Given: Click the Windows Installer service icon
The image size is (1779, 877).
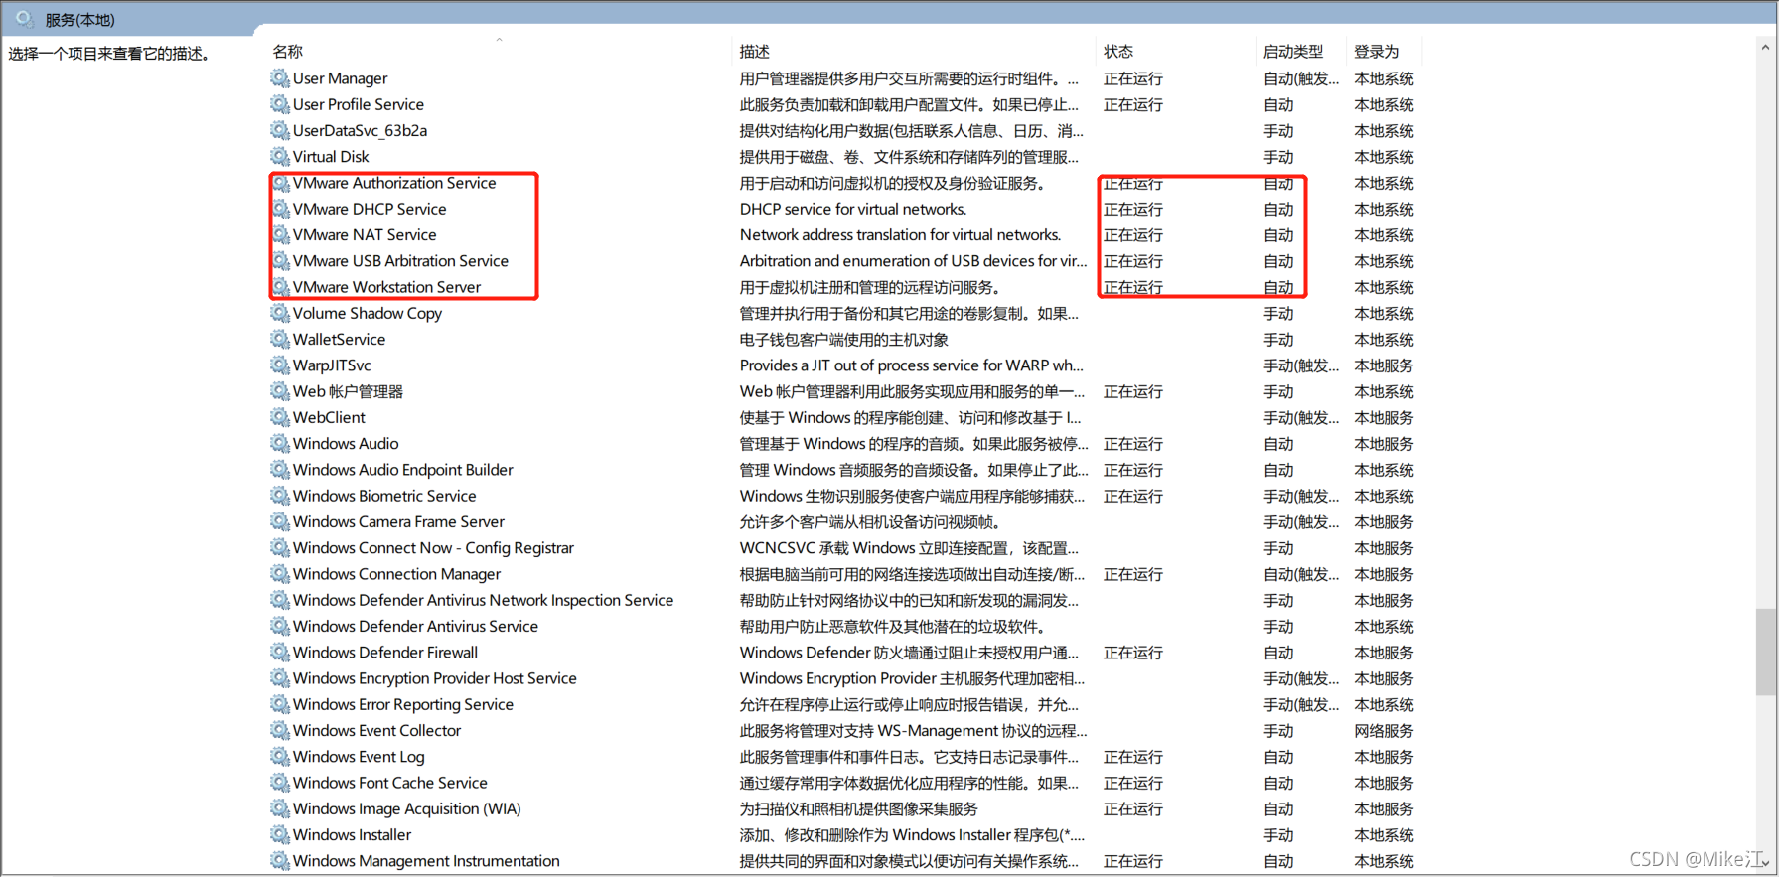Looking at the screenshot, I should [x=279, y=834].
